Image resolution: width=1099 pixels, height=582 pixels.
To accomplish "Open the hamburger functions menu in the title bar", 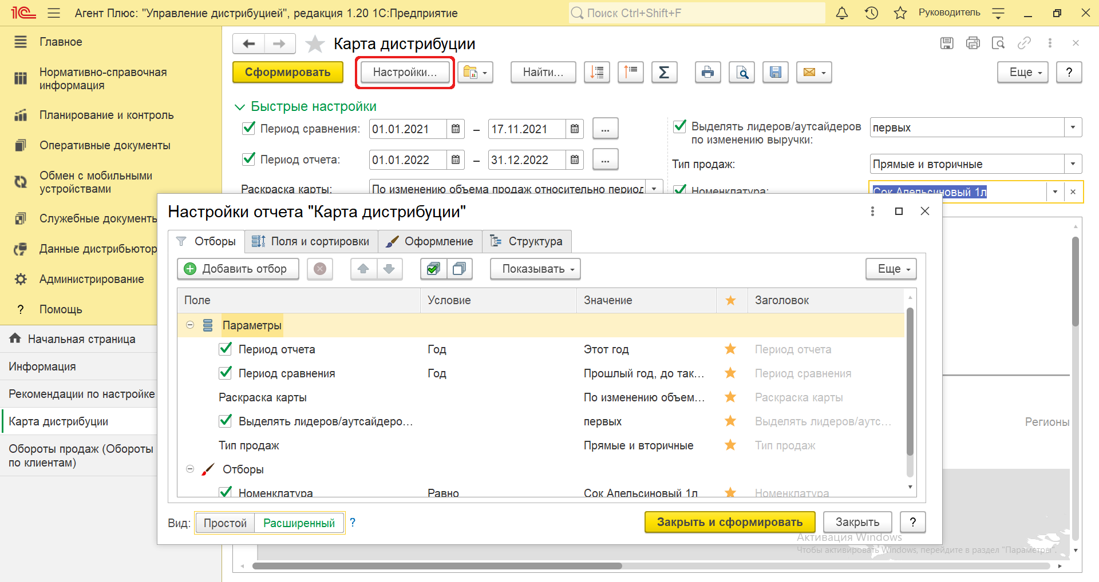I will 54,13.
